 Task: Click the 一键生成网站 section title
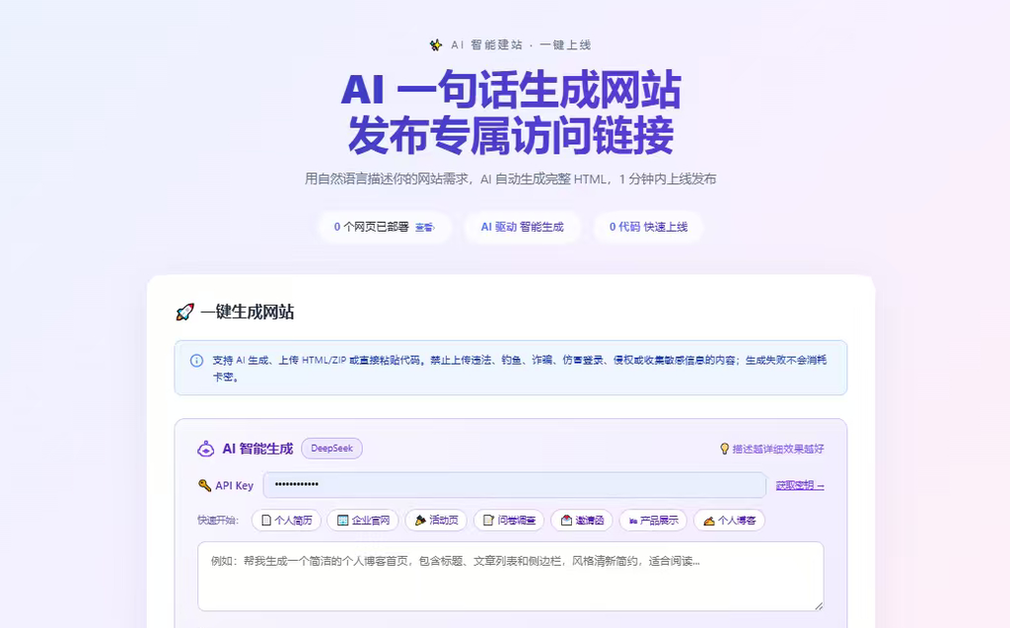tap(248, 313)
